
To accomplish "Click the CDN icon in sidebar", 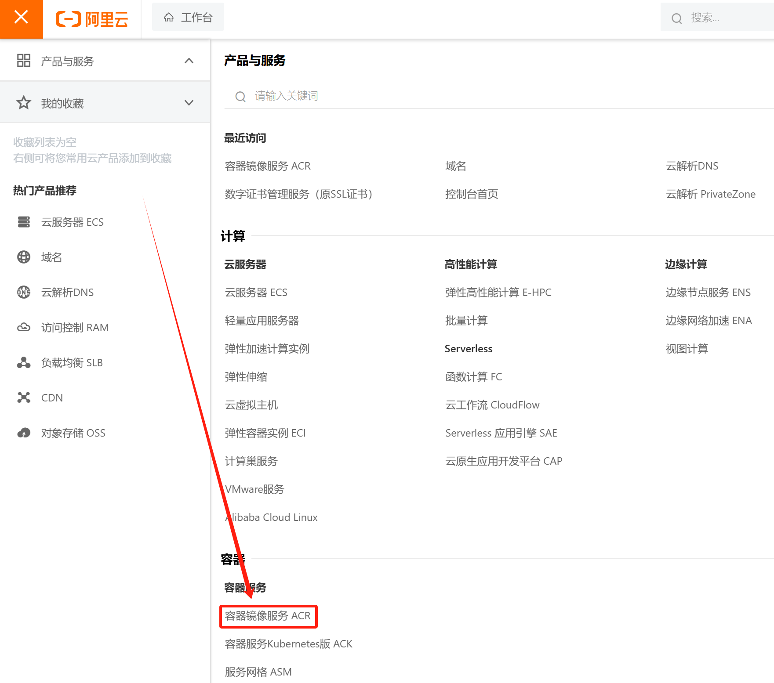I will click(x=24, y=398).
